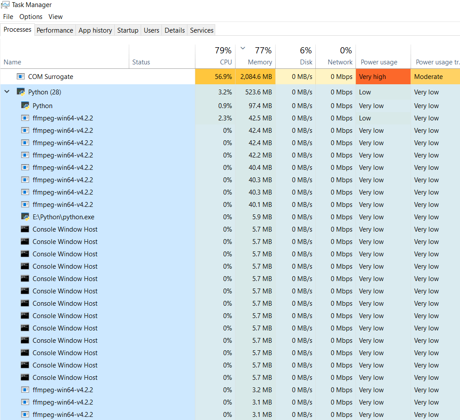
Task: Switch to the App history tab
Action: 95,30
